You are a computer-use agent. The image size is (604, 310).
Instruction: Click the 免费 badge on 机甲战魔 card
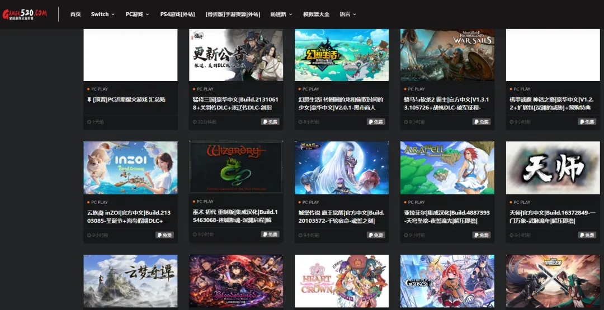tap(587, 122)
